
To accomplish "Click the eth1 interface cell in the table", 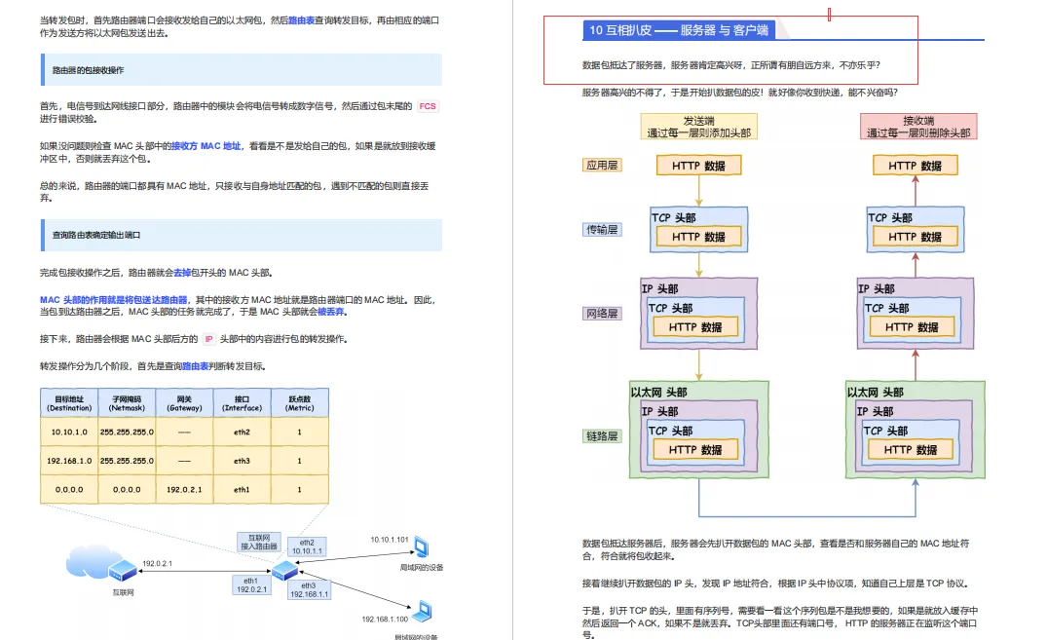I will (242, 490).
